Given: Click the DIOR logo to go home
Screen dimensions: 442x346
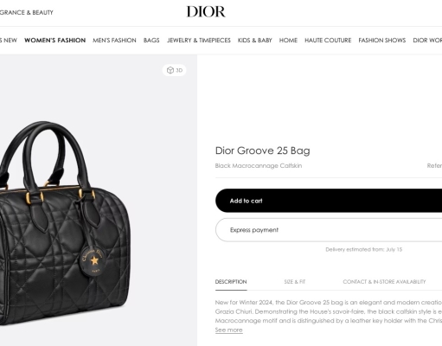Looking at the screenshot, I should 206,12.
